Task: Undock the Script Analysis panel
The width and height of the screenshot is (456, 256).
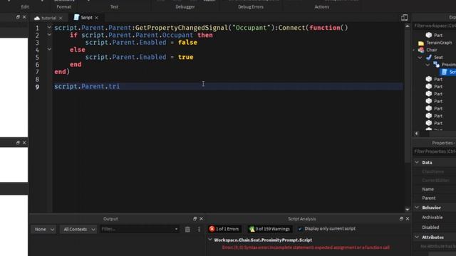Action: pos(401,218)
